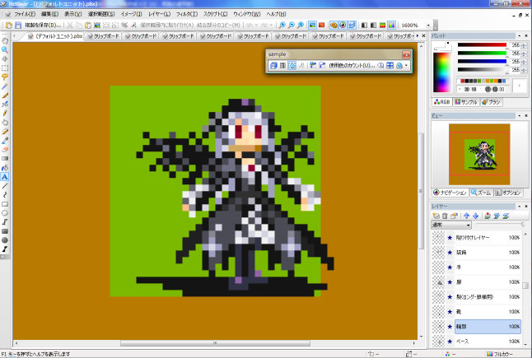This screenshot has height=358, width=532.
Task: Select the line drawing tool
Action: pyautogui.click(x=5, y=186)
